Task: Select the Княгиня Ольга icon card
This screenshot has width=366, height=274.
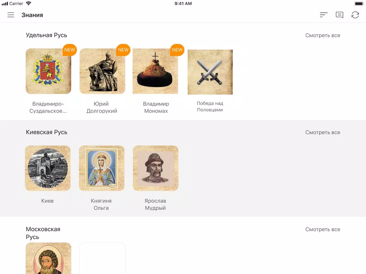Action: coord(101,168)
